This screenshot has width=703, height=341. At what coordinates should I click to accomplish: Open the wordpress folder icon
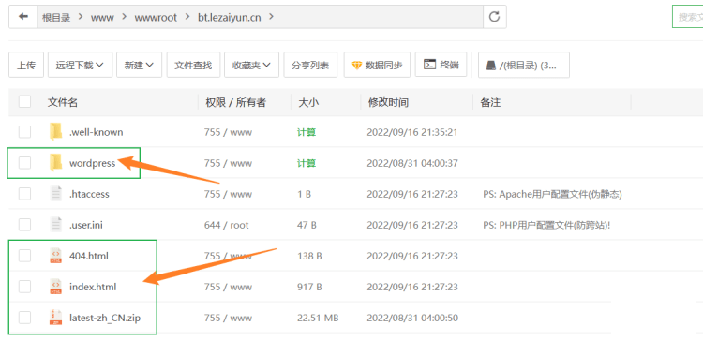tap(55, 163)
